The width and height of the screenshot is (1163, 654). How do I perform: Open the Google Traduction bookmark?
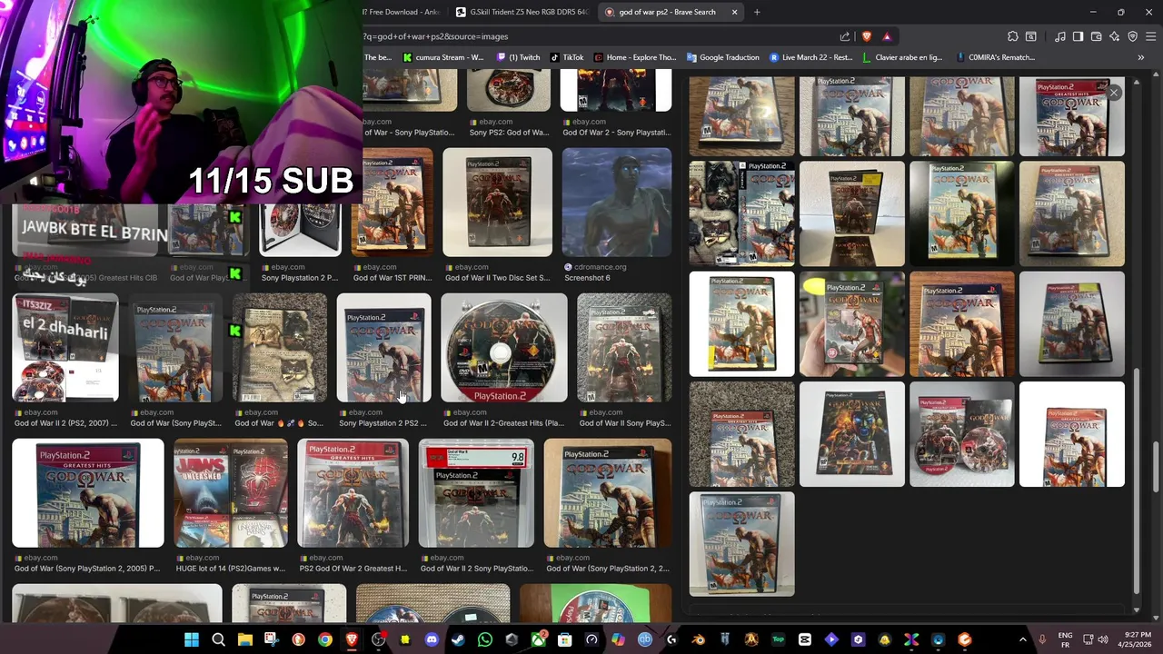[723, 57]
